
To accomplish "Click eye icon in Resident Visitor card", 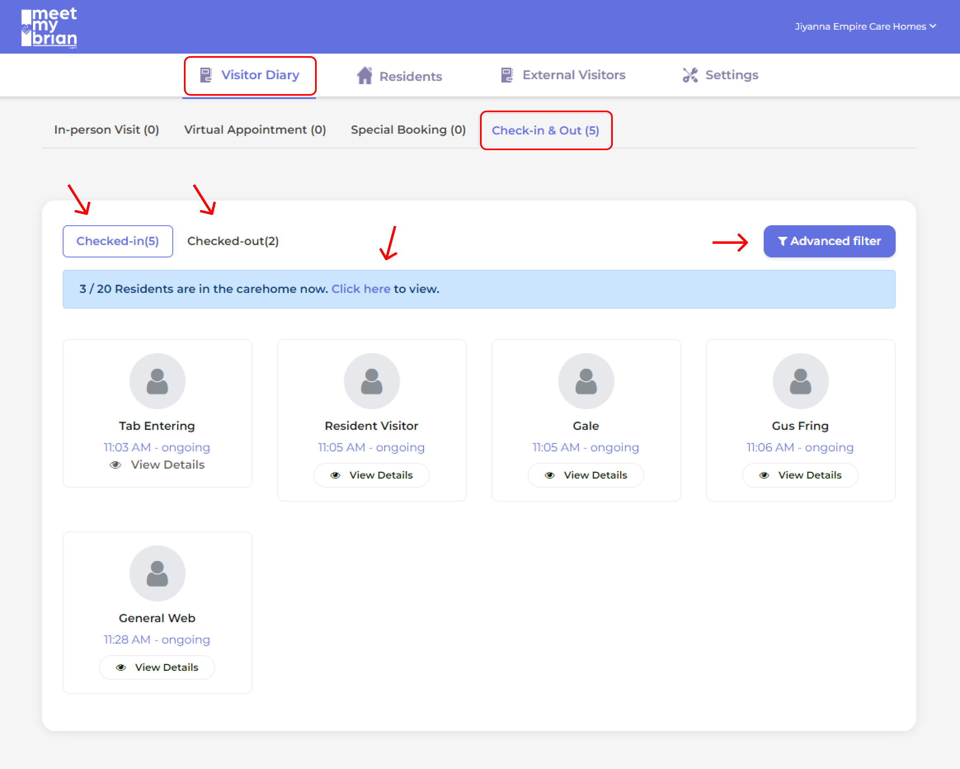I will 335,475.
